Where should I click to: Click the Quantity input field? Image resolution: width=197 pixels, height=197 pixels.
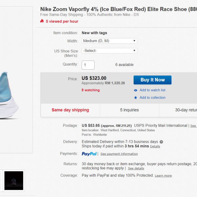(x=88, y=65)
